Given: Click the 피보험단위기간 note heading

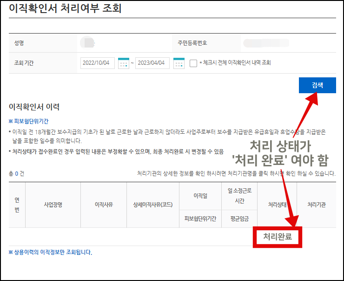Looking at the screenshot, I should [28, 121].
